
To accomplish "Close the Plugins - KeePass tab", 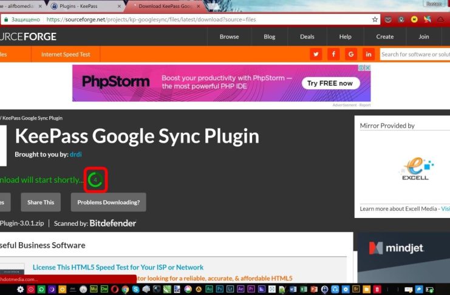I will point(119,6).
